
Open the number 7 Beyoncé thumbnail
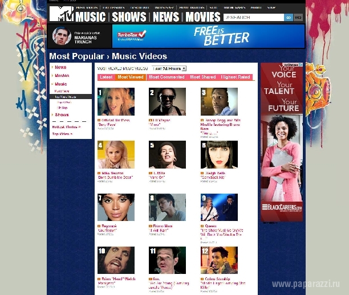coord(116,207)
